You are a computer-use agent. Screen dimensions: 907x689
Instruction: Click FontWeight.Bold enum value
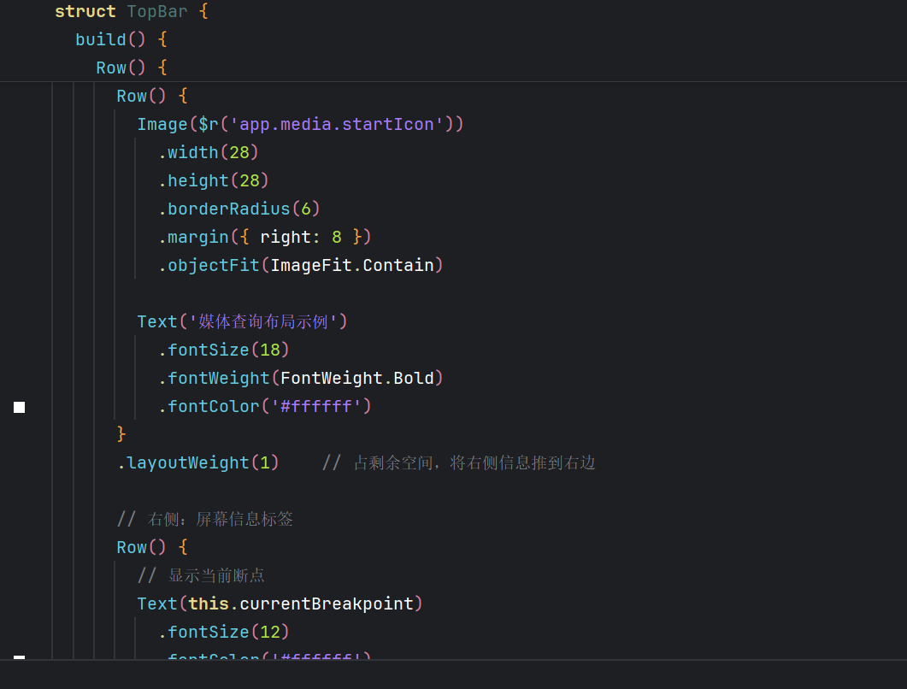[356, 379]
